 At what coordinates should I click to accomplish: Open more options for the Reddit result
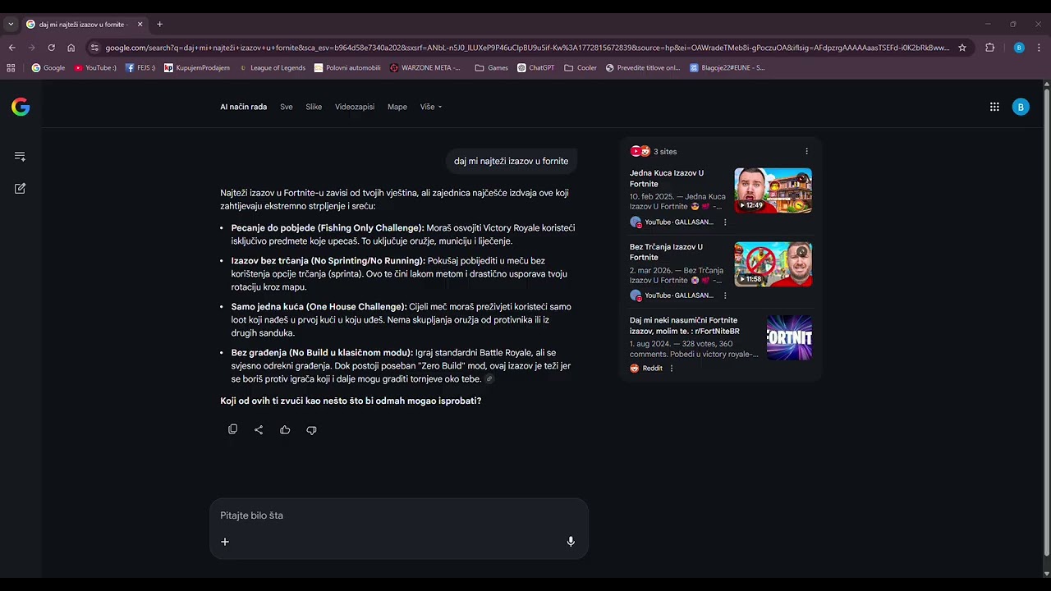click(x=672, y=369)
